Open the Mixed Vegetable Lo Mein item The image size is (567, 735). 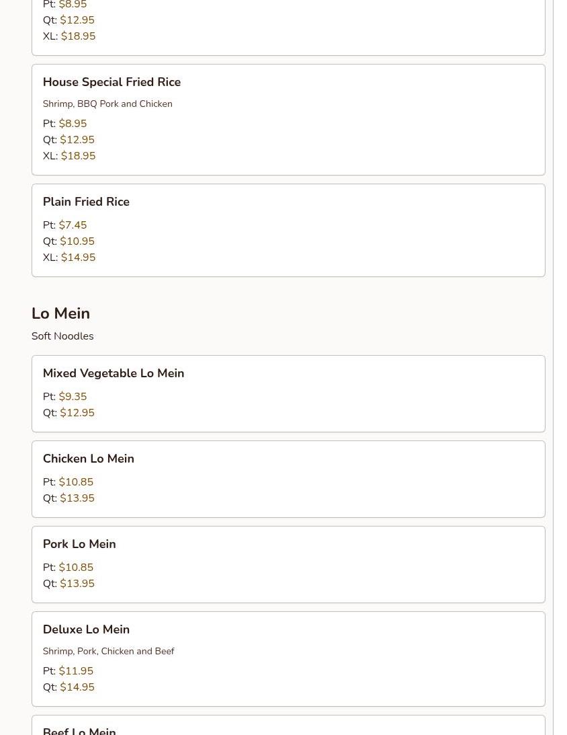tap(114, 373)
